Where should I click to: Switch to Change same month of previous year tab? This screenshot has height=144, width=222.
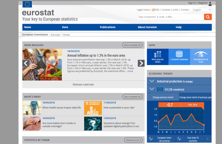coord(195,97)
